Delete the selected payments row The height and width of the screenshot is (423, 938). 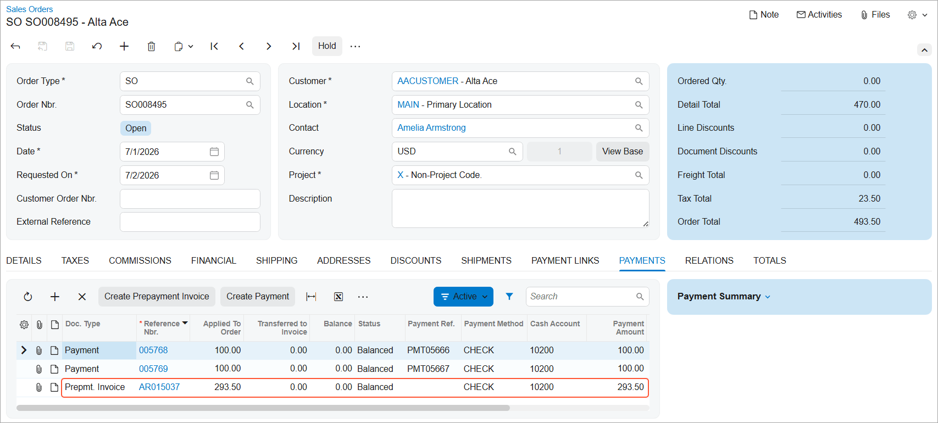point(82,297)
